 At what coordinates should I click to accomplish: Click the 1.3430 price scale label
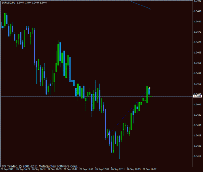pyautogui.click(x=197, y=125)
